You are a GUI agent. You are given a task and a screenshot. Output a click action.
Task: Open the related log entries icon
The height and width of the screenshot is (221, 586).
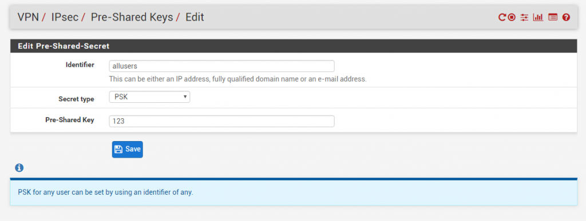click(553, 17)
